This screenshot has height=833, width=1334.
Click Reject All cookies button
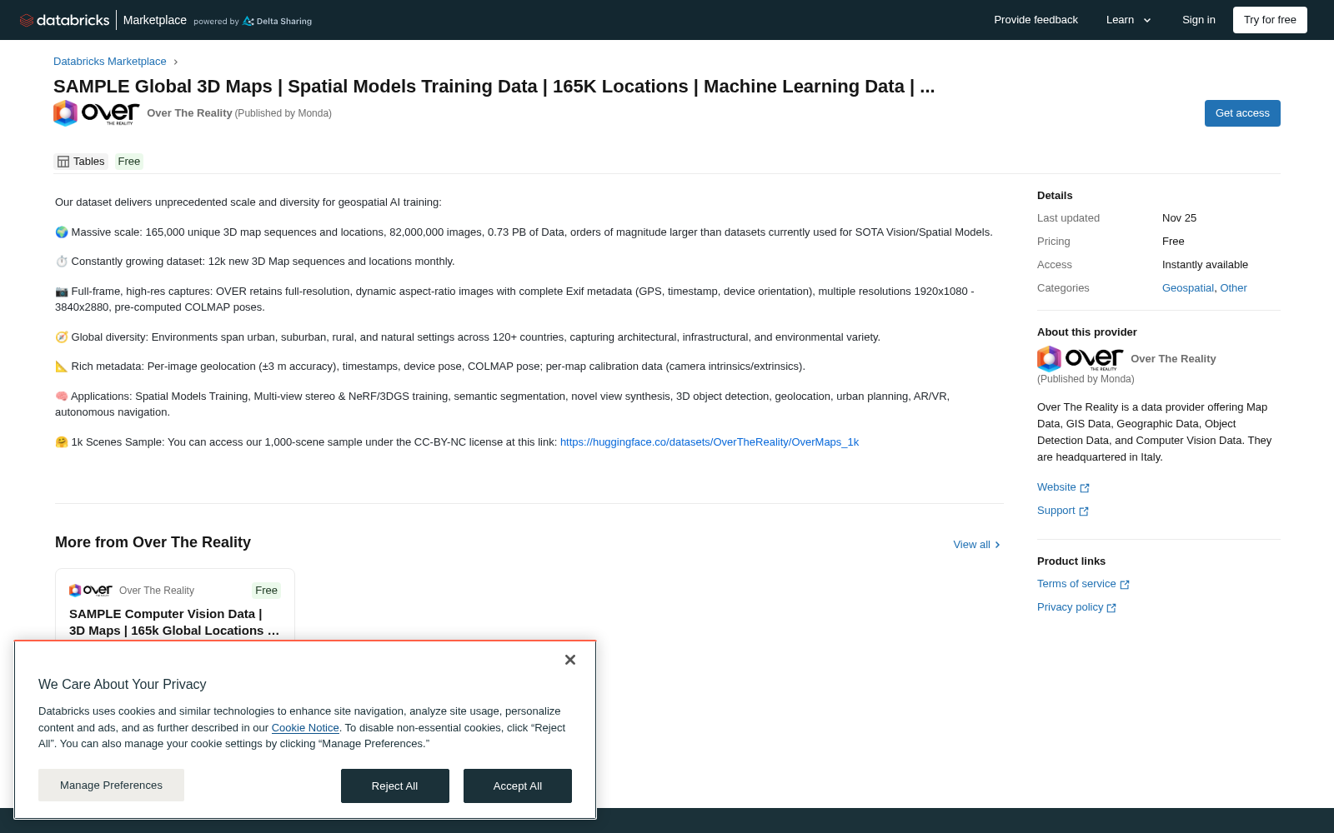point(395,786)
